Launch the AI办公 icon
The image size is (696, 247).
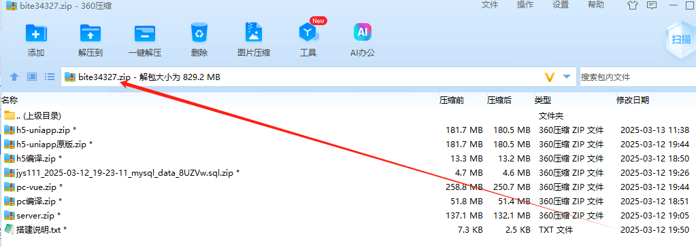[x=362, y=33]
